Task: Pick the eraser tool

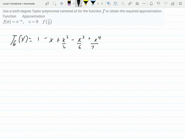Action: tap(69, 3)
